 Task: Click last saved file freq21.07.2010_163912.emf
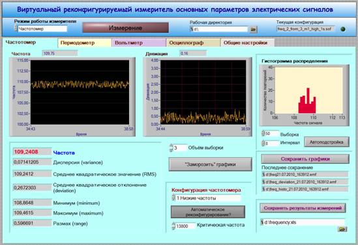pos(305,174)
